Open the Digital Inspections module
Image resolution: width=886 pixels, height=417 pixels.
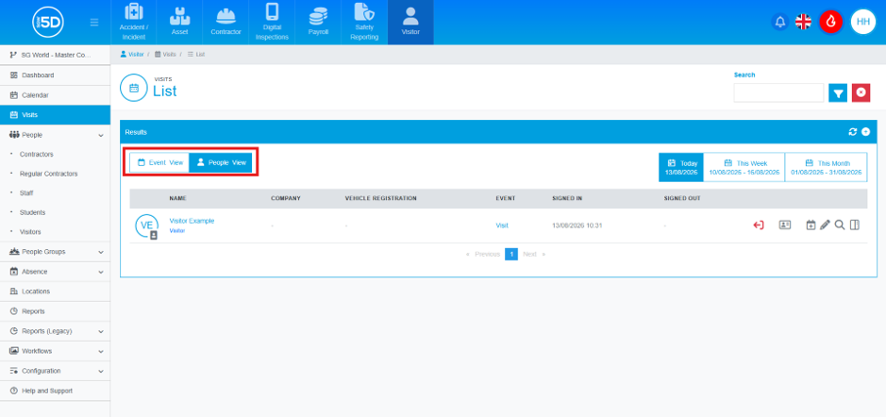click(272, 22)
